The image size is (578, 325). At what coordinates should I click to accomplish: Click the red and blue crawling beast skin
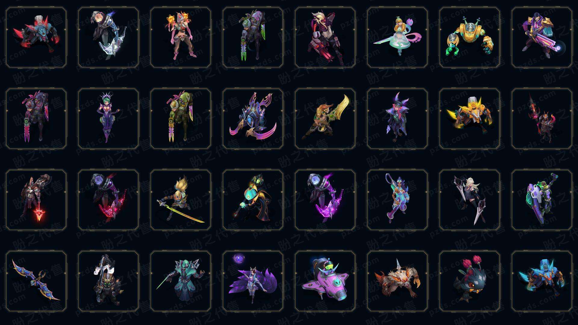(x=36, y=38)
